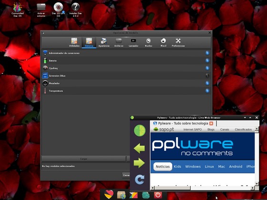Switch to the Utilidades tab
Image resolution: width=267 pixels, height=200 pixels.
74,42
